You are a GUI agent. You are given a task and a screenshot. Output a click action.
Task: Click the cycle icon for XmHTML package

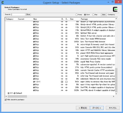(34, 87)
